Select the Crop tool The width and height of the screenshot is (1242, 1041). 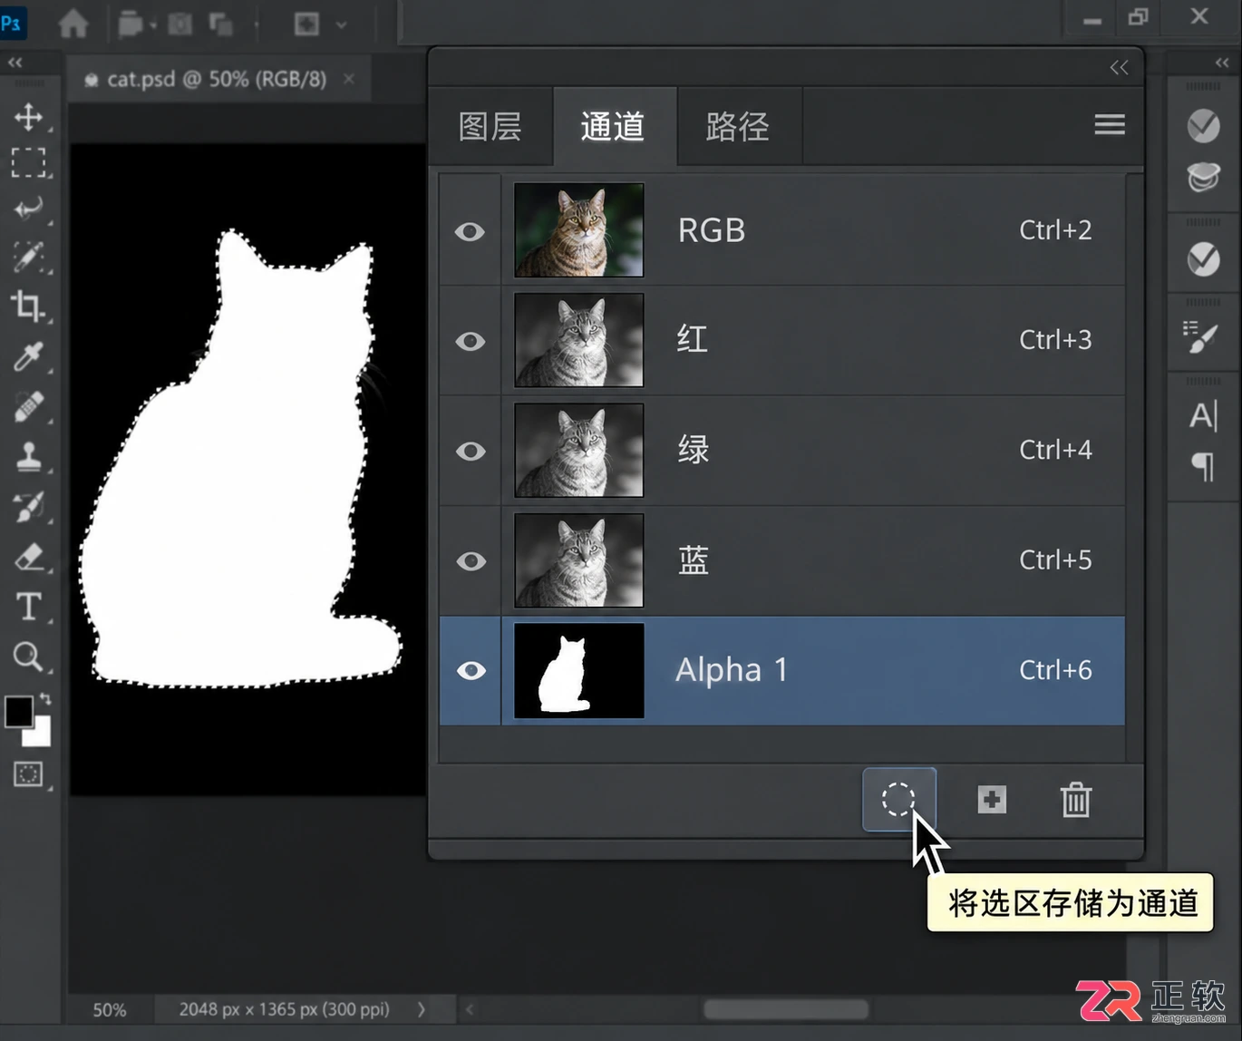coord(28,306)
